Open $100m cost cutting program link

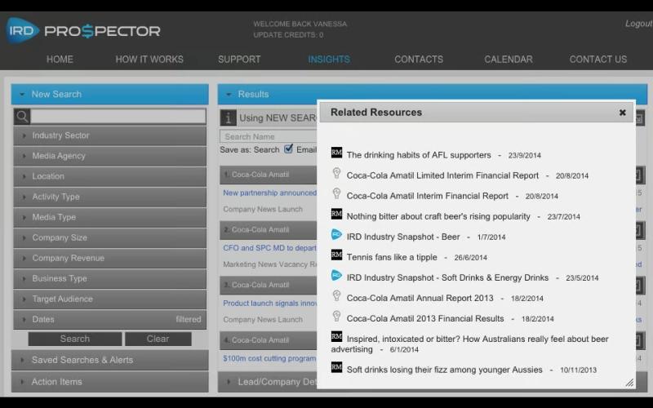pos(270,358)
